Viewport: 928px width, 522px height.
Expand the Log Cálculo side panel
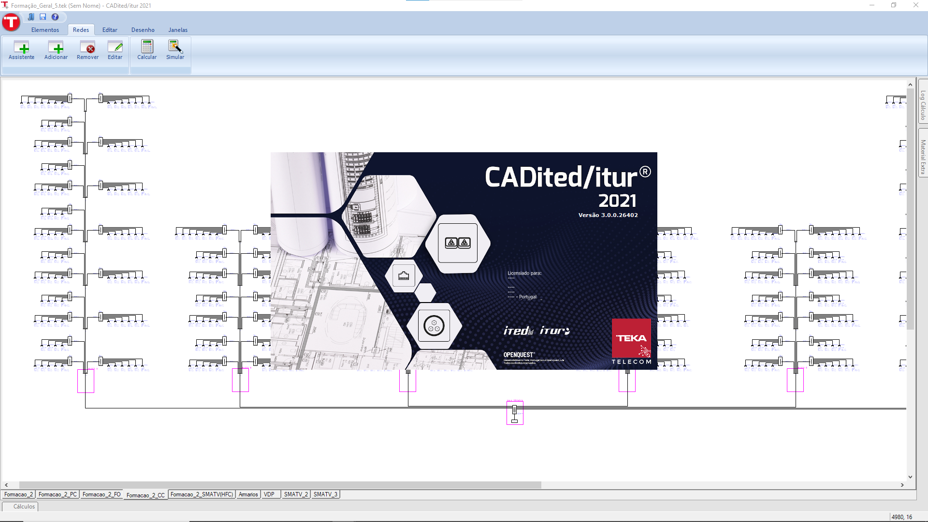pos(923,102)
